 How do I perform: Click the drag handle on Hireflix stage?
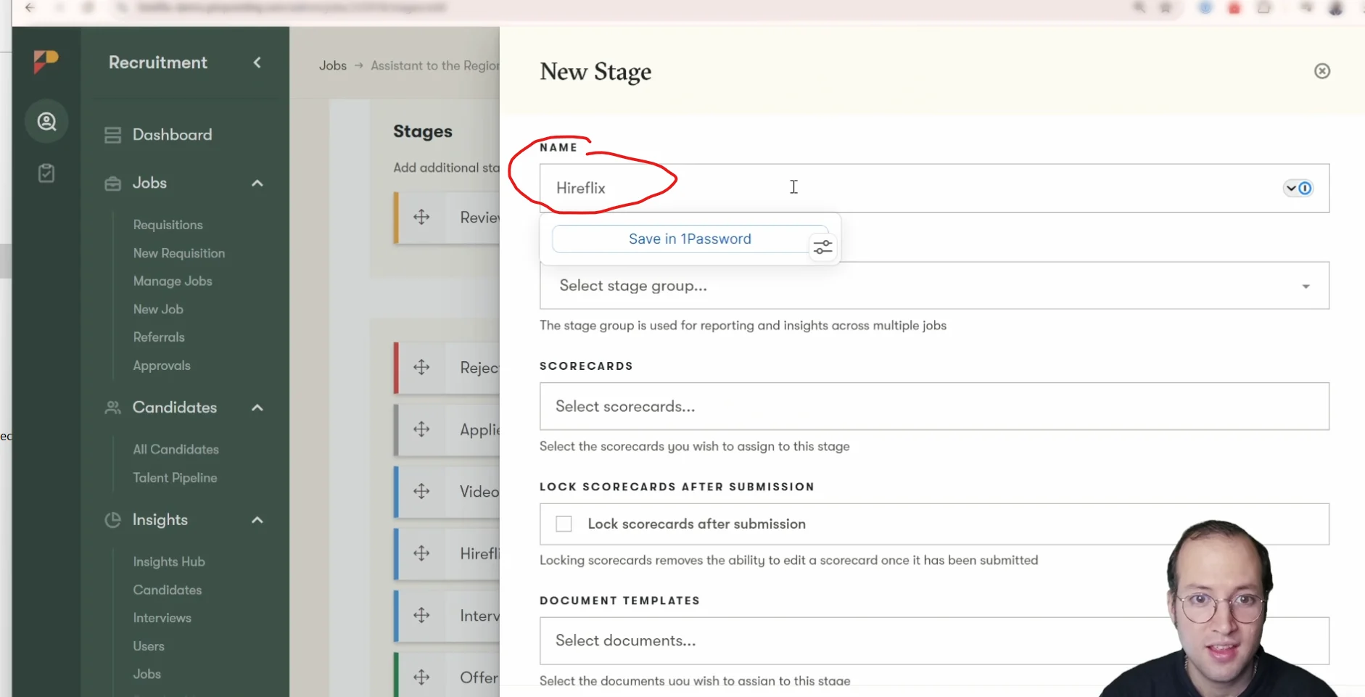coord(421,553)
